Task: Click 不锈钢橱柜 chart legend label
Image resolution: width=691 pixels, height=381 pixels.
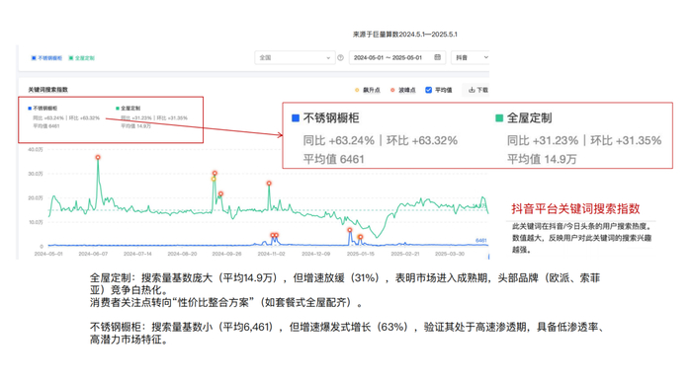Action: (44, 109)
